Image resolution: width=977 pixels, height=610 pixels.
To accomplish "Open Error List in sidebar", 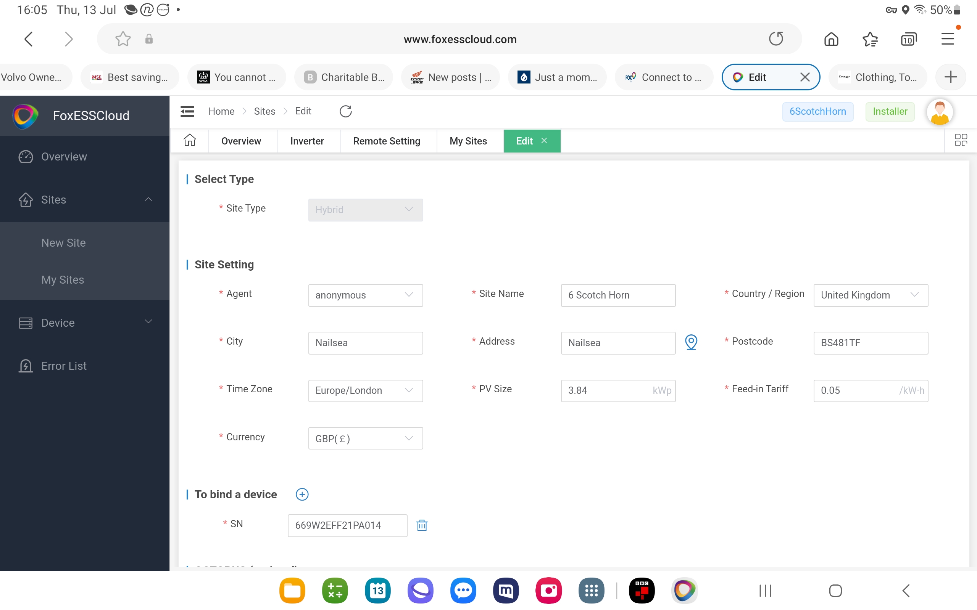I will point(63,366).
